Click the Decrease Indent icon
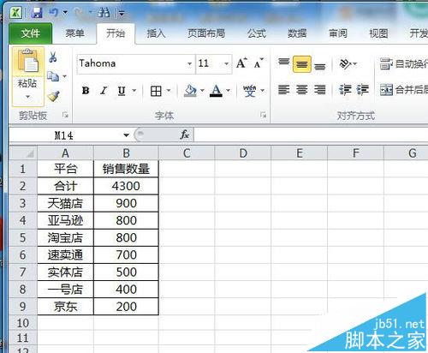428x353 pixels. 345,90
